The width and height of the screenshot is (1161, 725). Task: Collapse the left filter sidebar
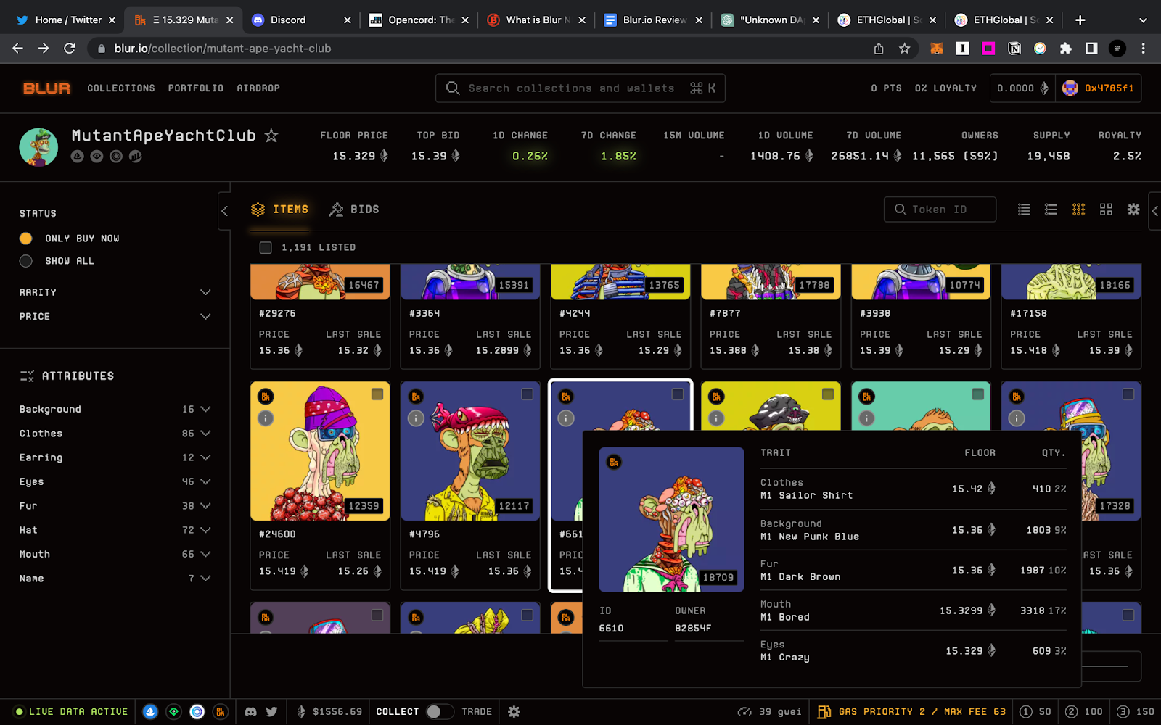tap(224, 211)
